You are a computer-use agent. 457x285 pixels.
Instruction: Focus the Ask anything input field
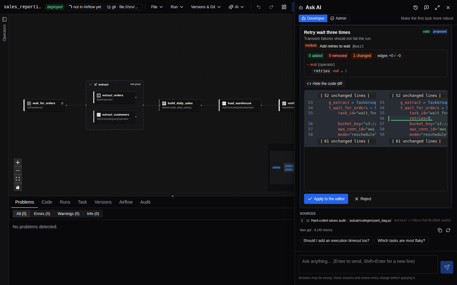click(x=368, y=264)
